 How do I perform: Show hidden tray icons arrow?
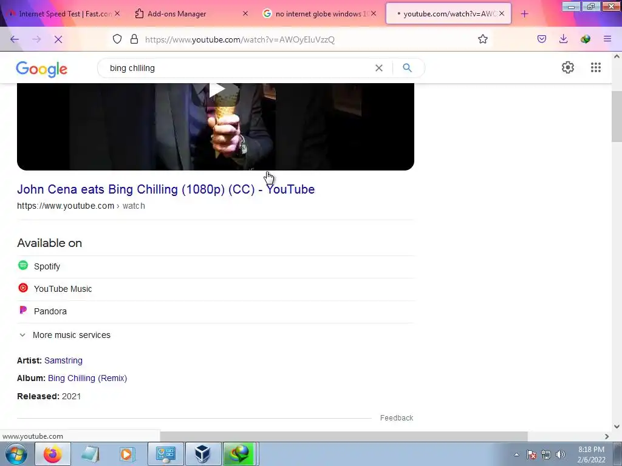516,454
